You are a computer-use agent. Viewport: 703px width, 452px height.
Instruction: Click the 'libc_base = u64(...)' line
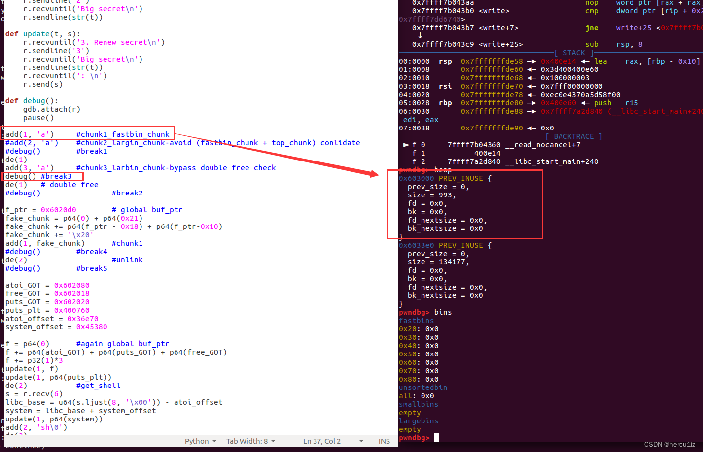tap(114, 402)
